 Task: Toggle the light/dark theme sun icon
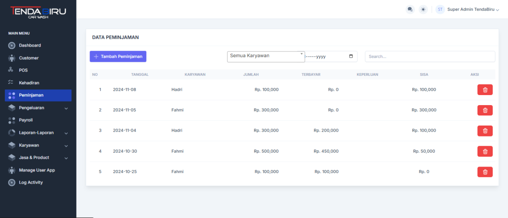[423, 9]
